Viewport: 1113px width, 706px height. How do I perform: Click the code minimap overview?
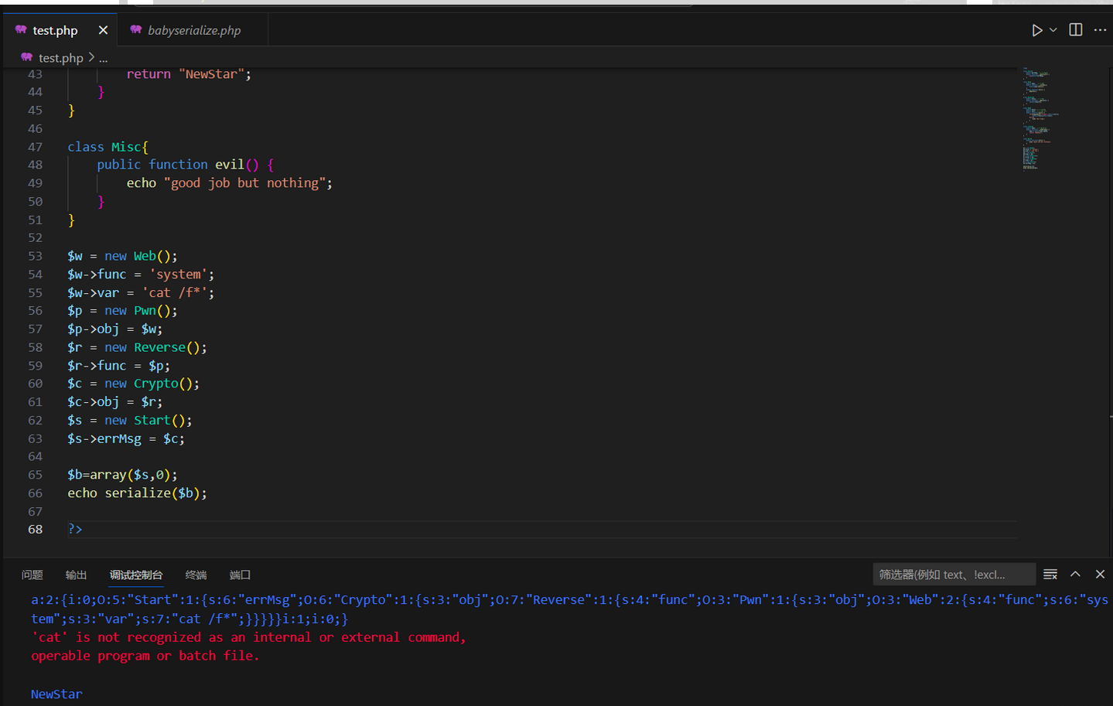[x=1040, y=118]
